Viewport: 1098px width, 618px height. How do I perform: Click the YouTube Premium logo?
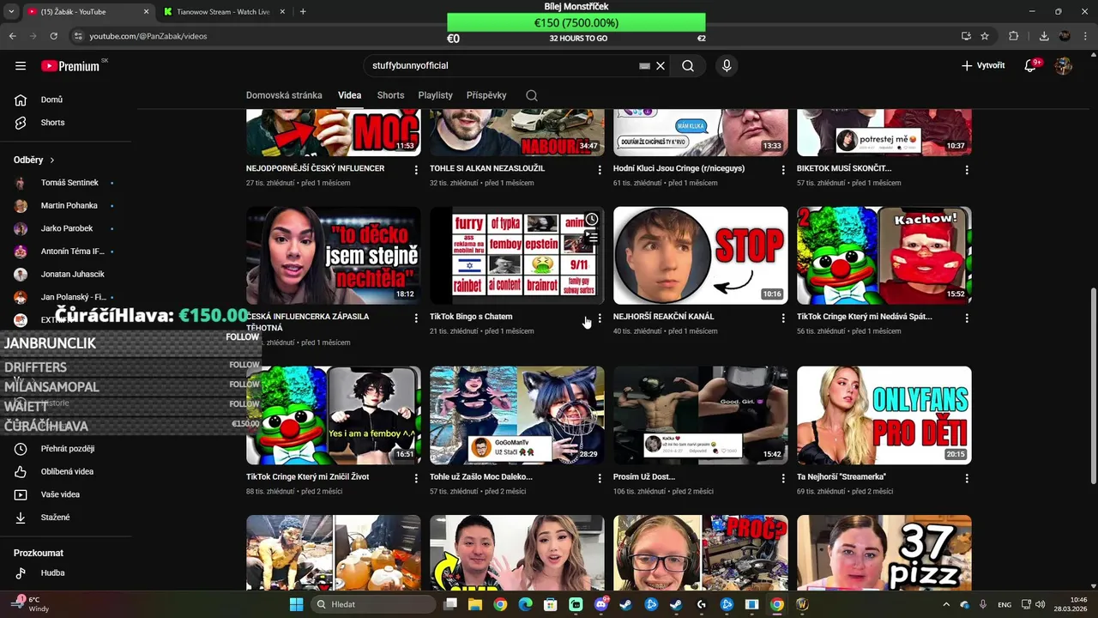pyautogui.click(x=70, y=66)
